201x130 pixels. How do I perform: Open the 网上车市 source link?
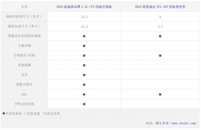(x=162, y=123)
